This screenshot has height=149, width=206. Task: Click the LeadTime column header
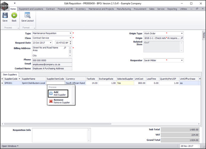click(152, 79)
